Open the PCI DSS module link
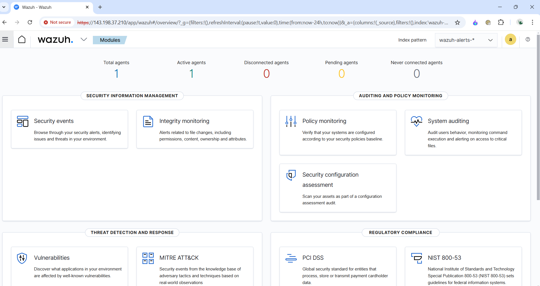This screenshot has height=286, width=540. tap(313, 258)
